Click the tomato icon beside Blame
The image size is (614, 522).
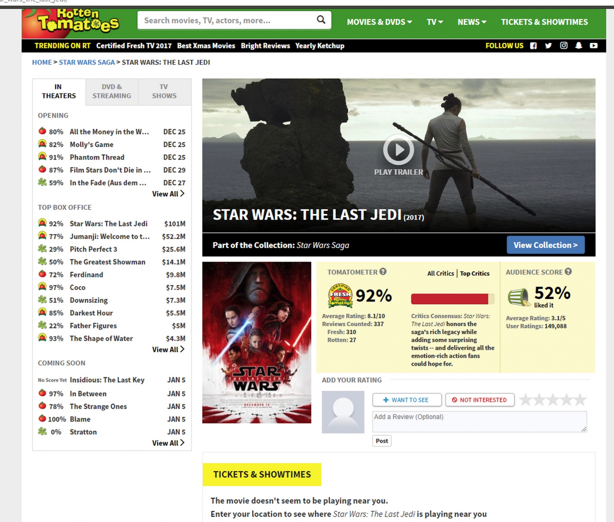pyautogui.click(x=42, y=418)
